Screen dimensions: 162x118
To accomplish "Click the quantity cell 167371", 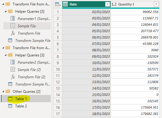I will (135, 69).
